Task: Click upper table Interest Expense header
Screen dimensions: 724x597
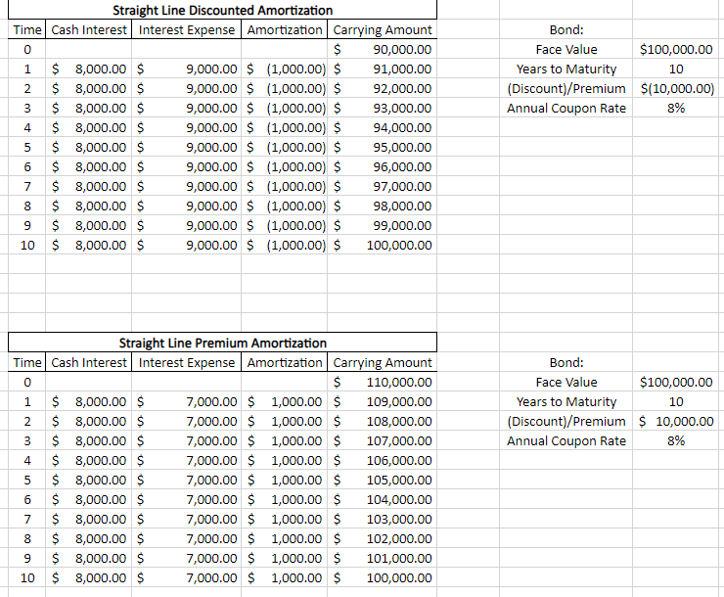Action: [x=187, y=29]
